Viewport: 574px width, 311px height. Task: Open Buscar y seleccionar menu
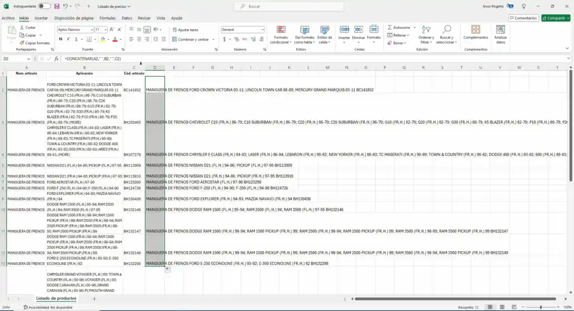(446, 35)
